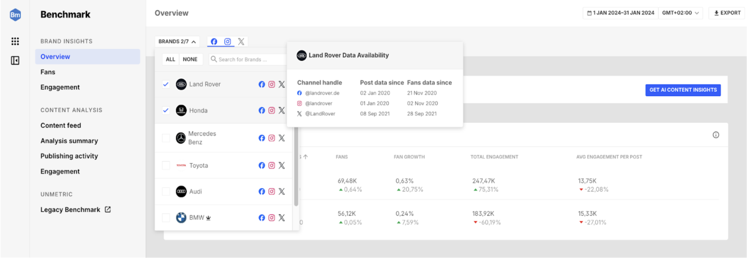The image size is (747, 258).
Task: Open Engagement under Brand Insights
Action: [x=60, y=87]
